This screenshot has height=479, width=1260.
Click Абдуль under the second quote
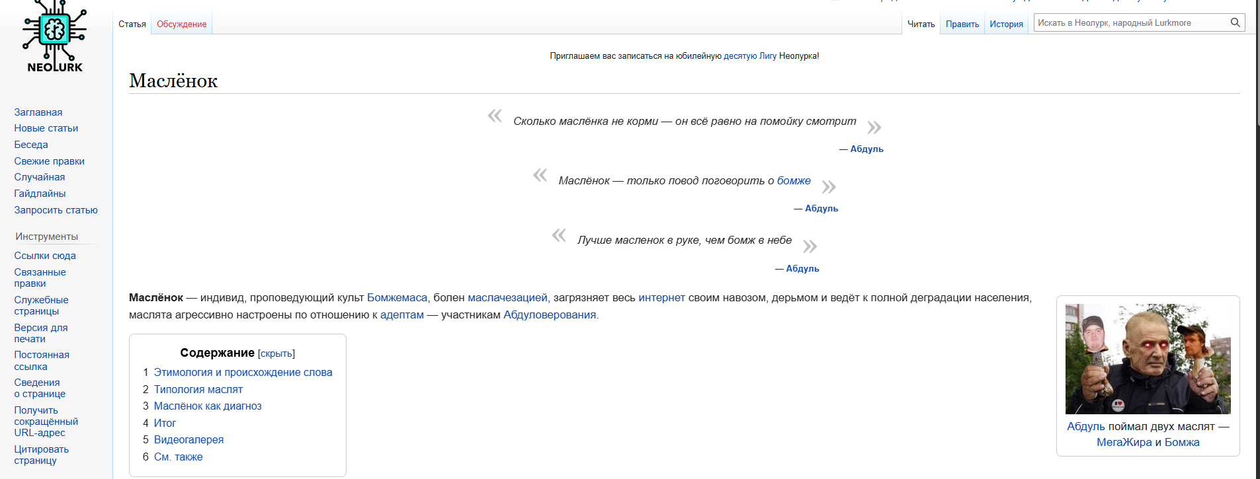(x=821, y=209)
